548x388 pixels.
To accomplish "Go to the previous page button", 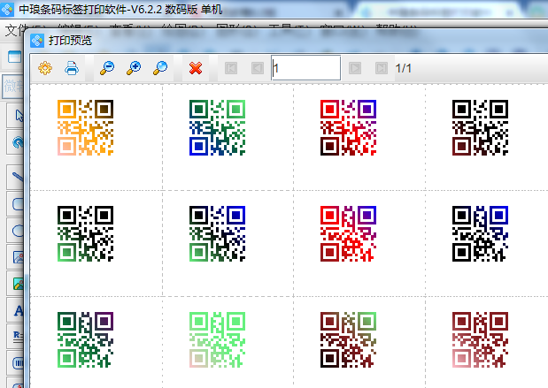I will [x=257, y=68].
